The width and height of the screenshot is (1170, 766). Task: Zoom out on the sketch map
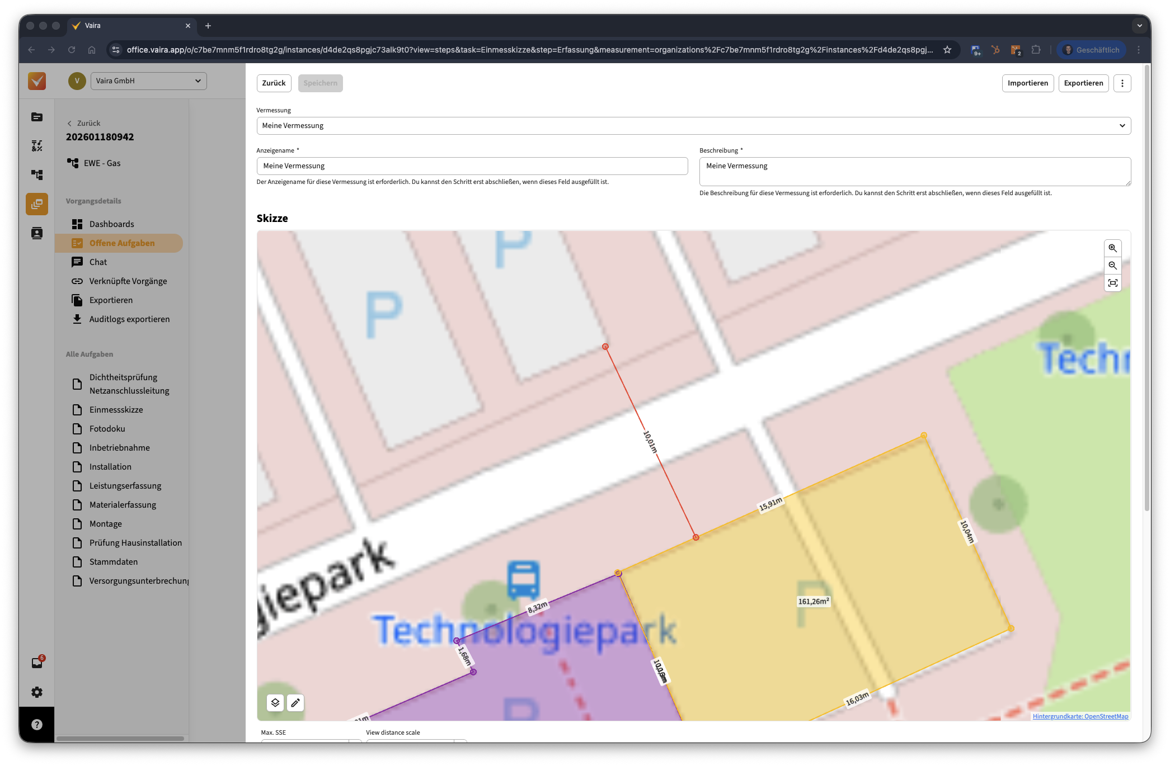pyautogui.click(x=1112, y=266)
